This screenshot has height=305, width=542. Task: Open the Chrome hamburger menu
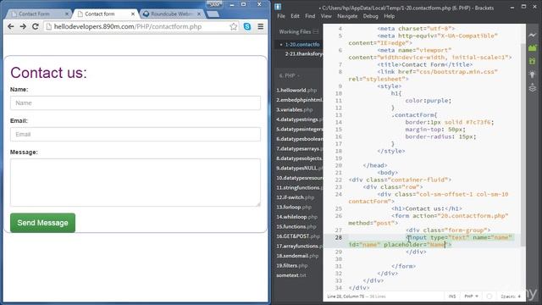click(x=260, y=26)
